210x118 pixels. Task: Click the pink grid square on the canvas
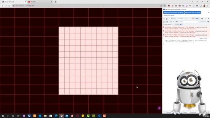point(88,61)
